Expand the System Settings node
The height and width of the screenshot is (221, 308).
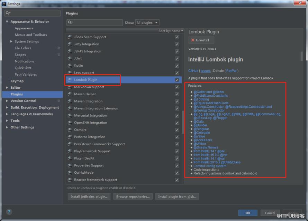click(11, 41)
